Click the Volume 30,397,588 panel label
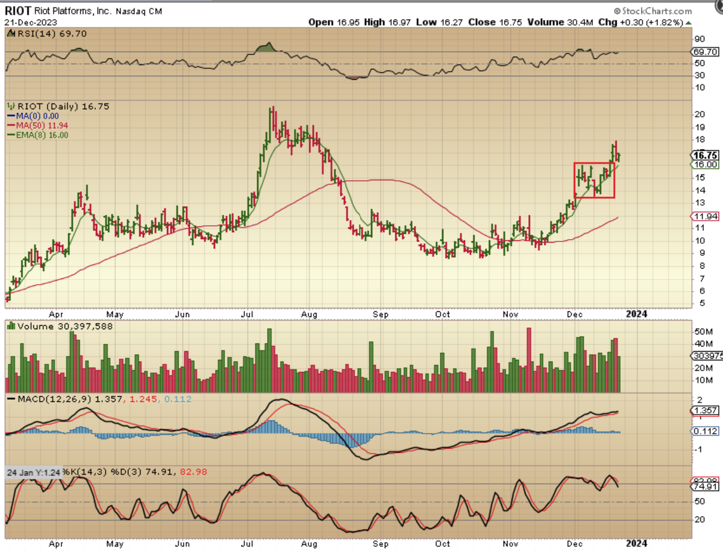Viewport: 723px width, 551px height. [65, 326]
